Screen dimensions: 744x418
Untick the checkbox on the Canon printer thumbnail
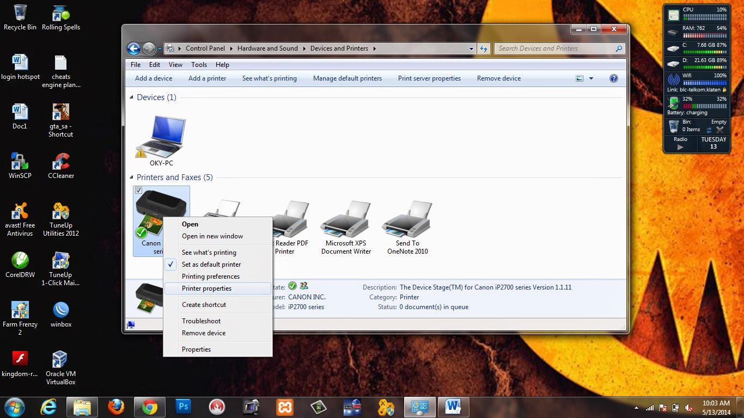(139, 190)
